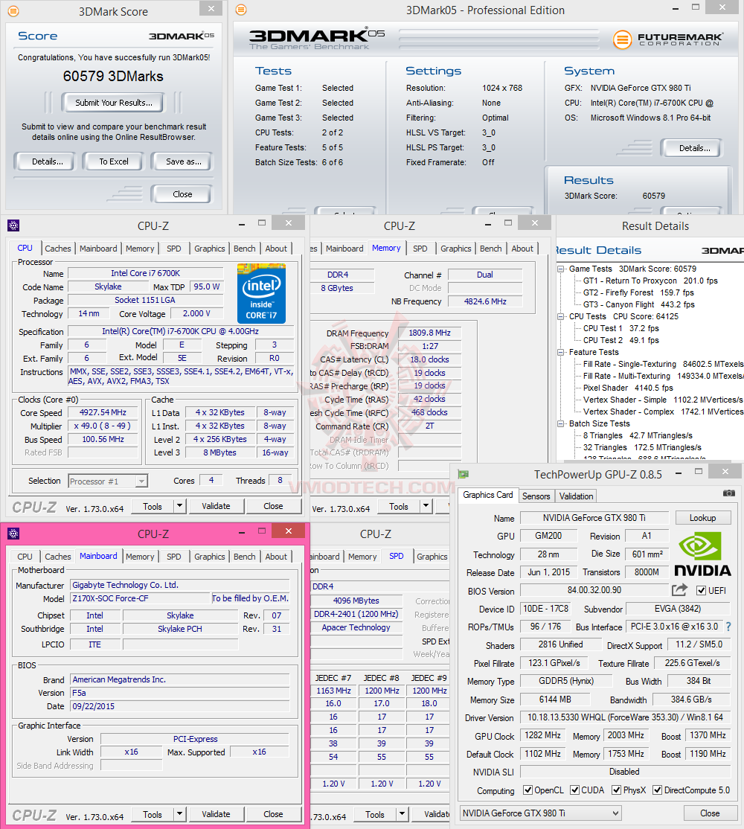Select the GT1 - Return To Proxycon tree row

coord(650,281)
